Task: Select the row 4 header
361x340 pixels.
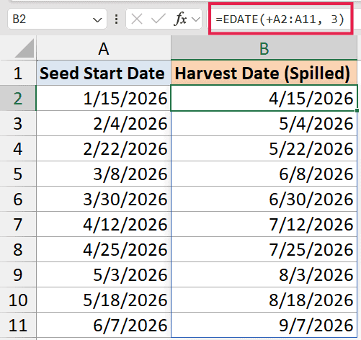Action: [x=18, y=148]
